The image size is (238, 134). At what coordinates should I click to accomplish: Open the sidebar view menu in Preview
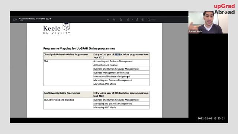[15, 20]
